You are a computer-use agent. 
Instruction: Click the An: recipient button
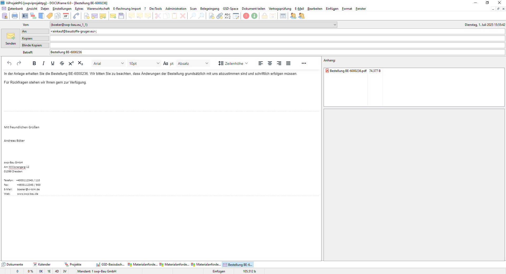pyautogui.click(x=35, y=31)
